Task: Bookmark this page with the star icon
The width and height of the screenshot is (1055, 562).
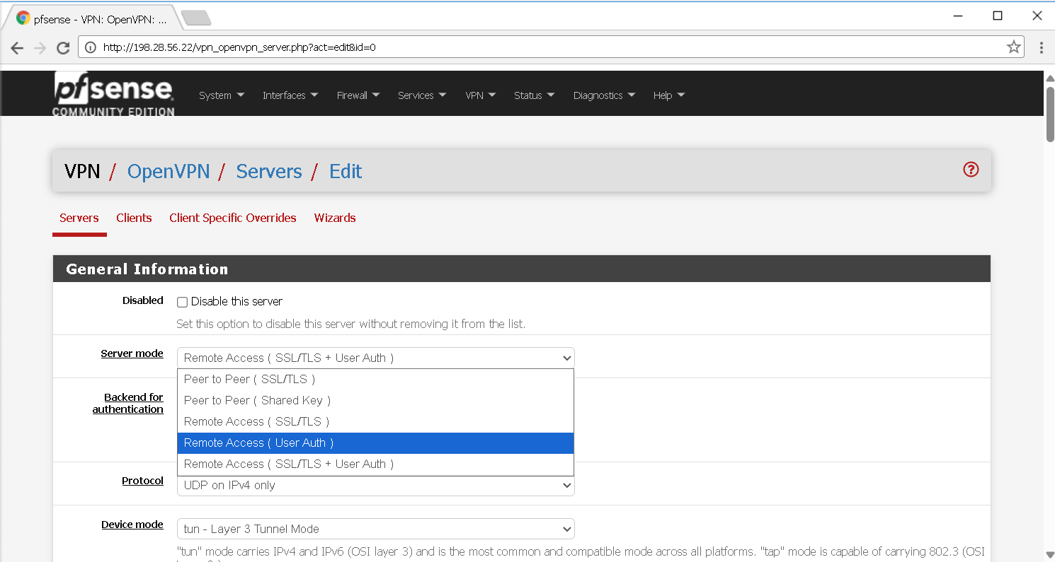Action: tap(1014, 47)
